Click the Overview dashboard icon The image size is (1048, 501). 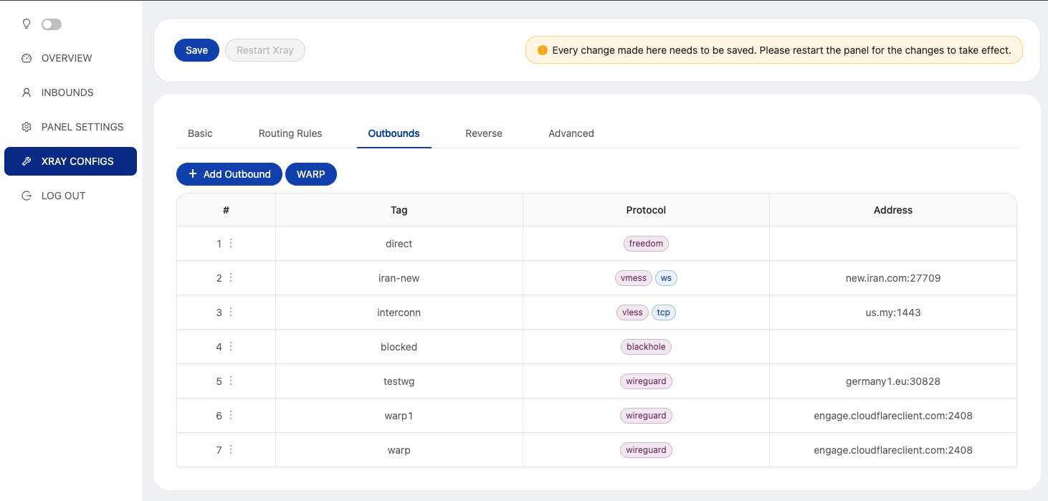(x=27, y=58)
